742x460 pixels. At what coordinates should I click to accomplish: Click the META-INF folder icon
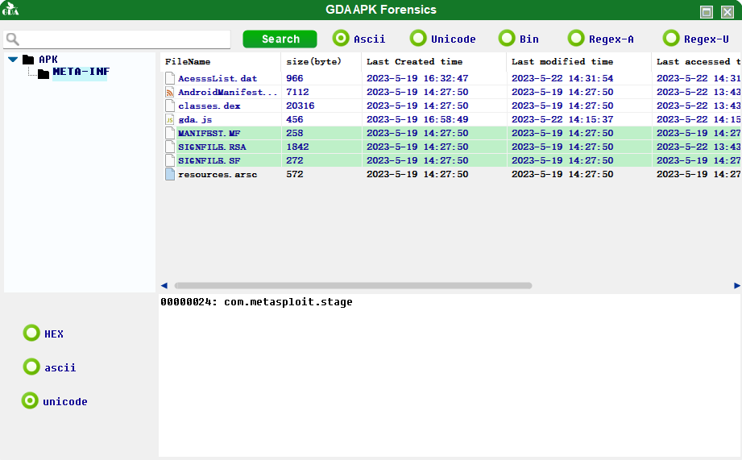pyautogui.click(x=44, y=74)
